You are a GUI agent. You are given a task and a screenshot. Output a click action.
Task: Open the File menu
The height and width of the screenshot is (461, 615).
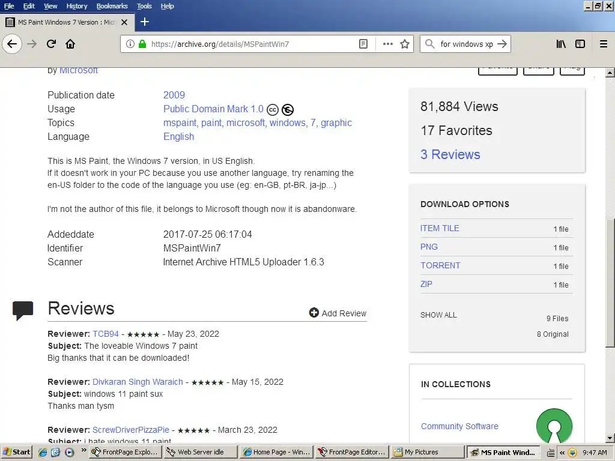[x=9, y=6]
